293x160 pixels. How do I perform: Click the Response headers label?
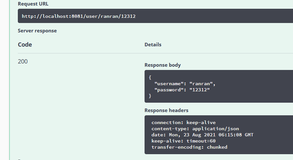coord(166,110)
